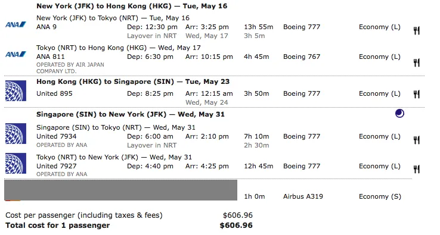Click the overnight moon icon for Singapore to New York

(x=399, y=114)
